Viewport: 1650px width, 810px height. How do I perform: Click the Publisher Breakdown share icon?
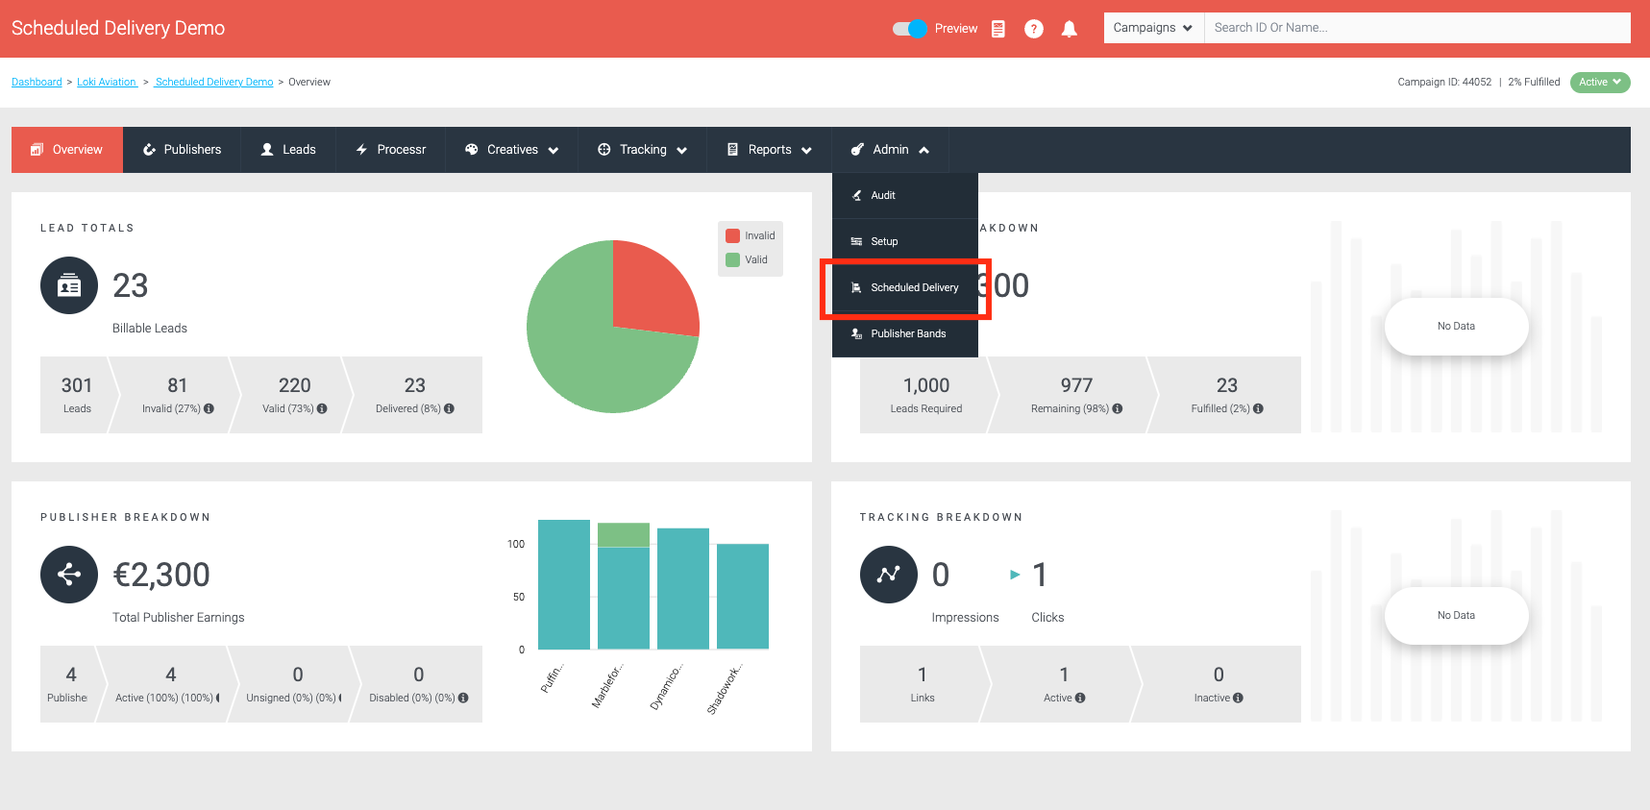(69, 575)
